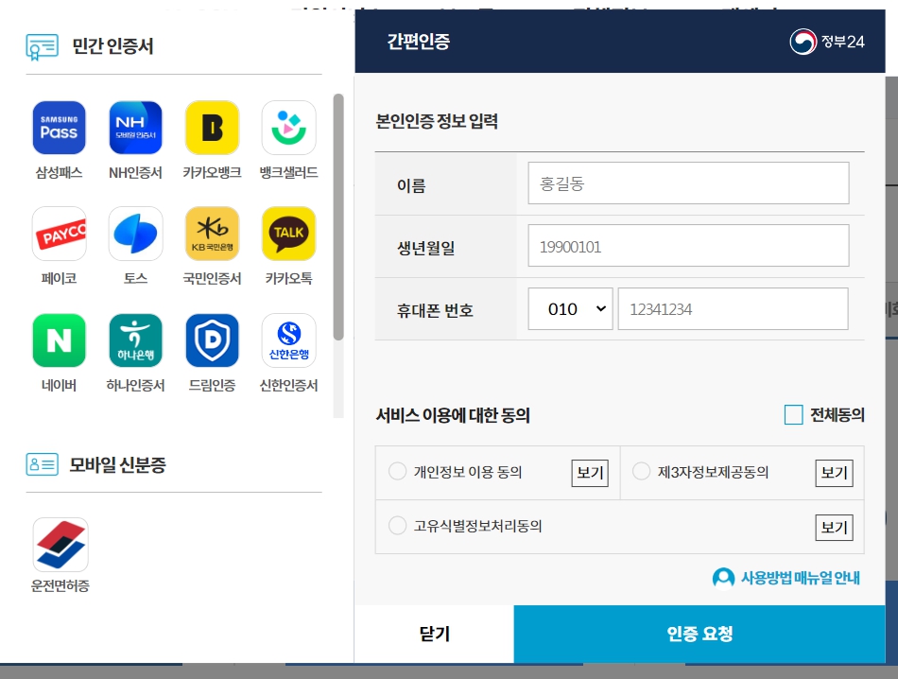
Task: Select 제3자정보제공동의 radio button
Action: pyautogui.click(x=641, y=472)
